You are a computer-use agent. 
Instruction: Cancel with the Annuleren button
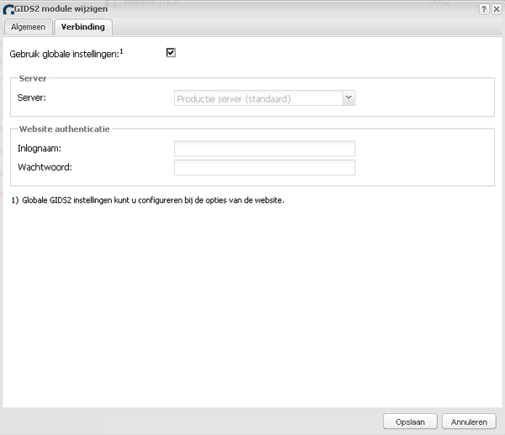469,422
